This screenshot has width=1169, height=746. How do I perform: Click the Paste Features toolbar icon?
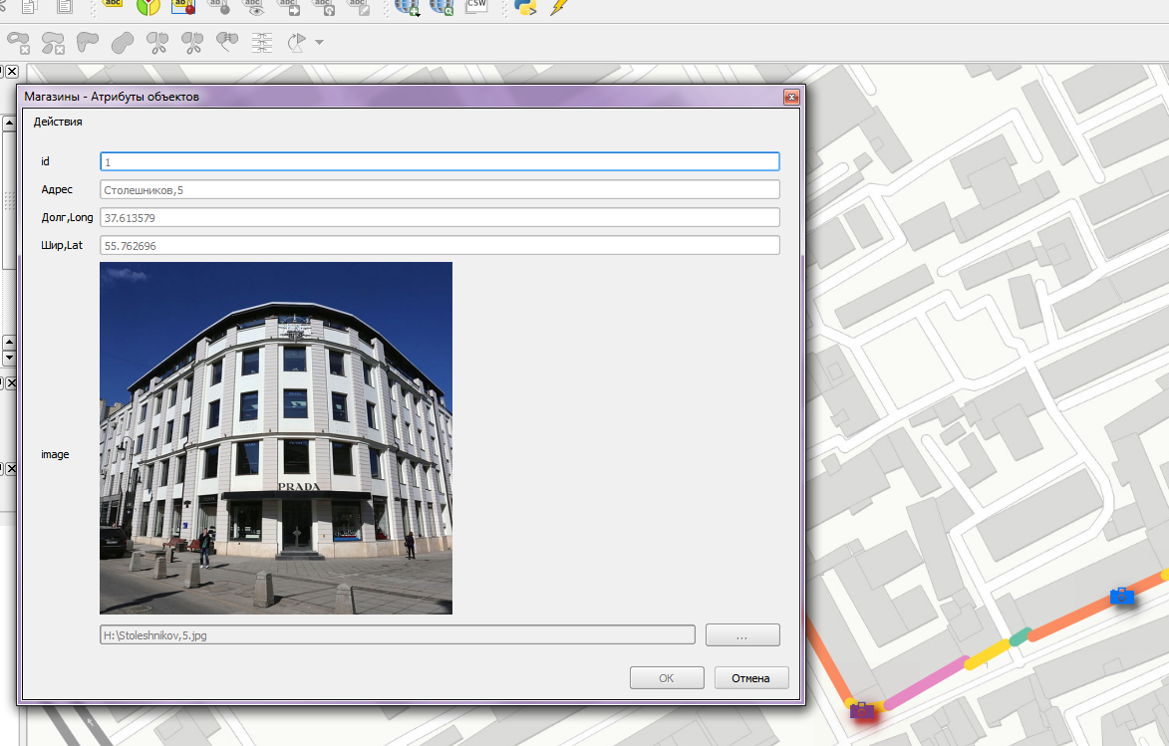65,7
